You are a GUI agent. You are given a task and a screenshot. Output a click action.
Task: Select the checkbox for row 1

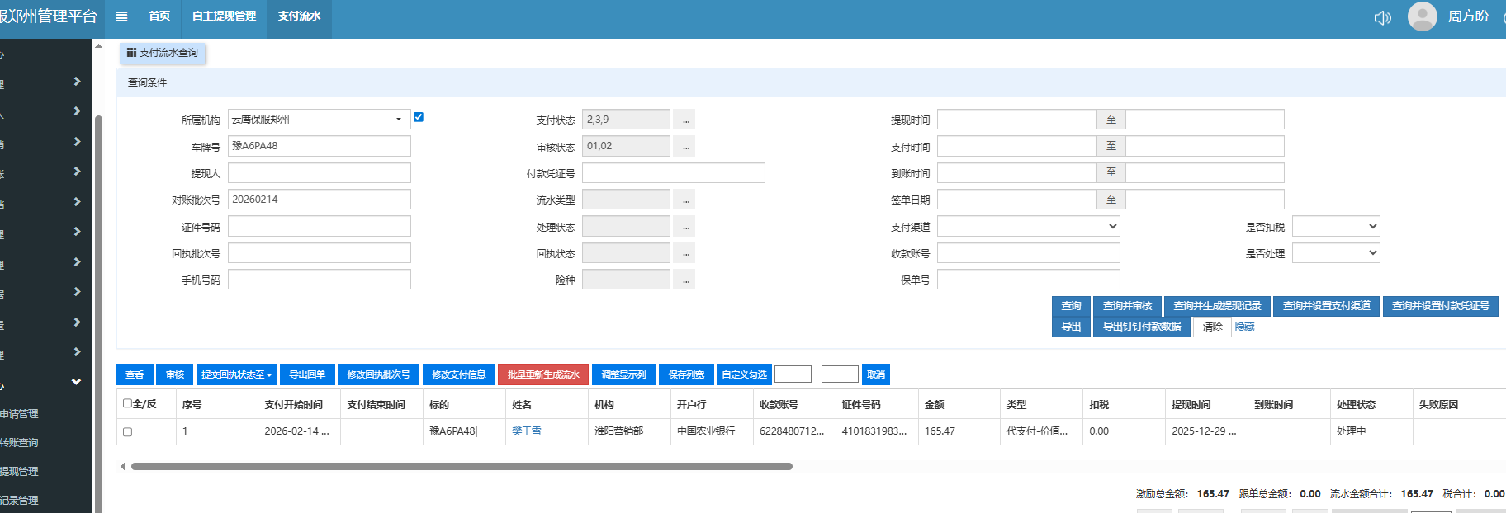click(x=127, y=432)
